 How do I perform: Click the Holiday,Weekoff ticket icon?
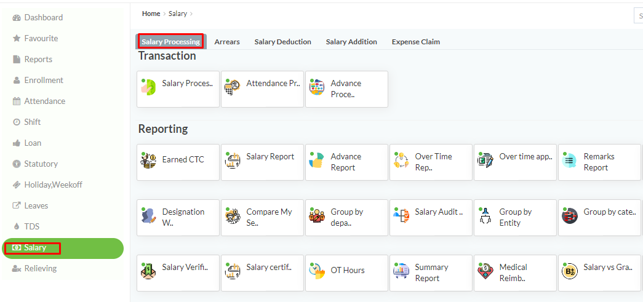coord(17,185)
